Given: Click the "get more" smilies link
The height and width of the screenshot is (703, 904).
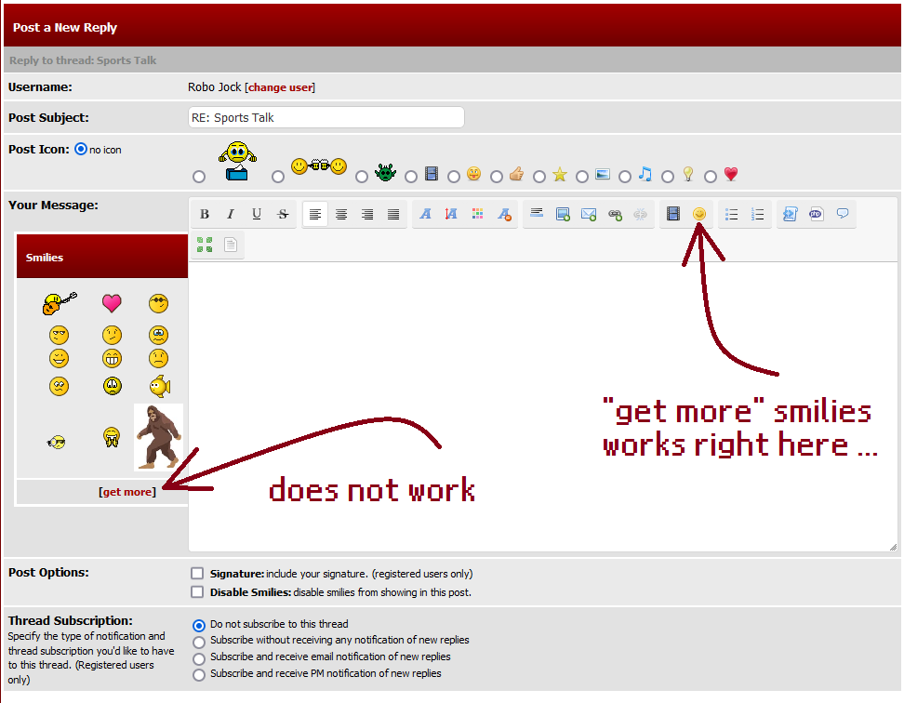Looking at the screenshot, I should 127,492.
